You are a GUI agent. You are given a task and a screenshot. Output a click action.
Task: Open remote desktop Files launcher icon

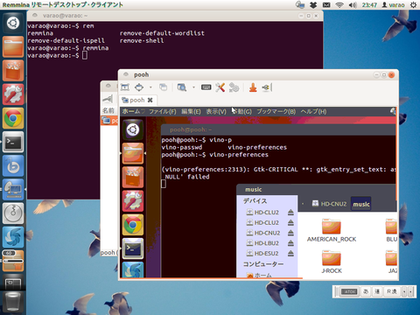pyautogui.click(x=133, y=153)
